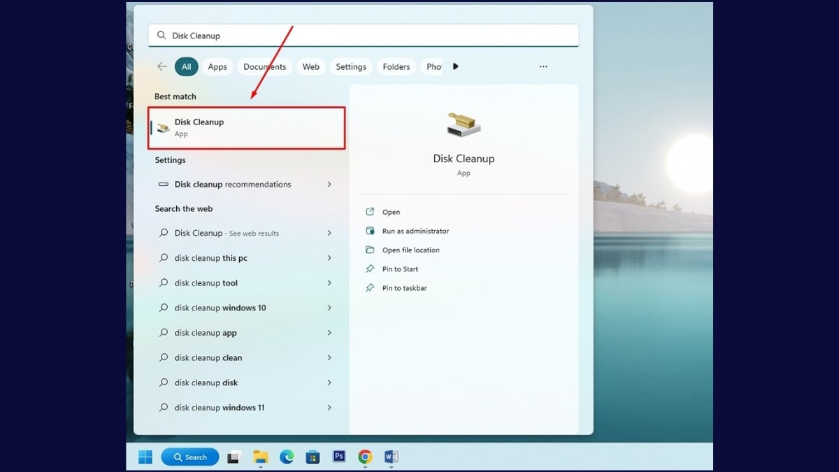Click the Open file location folder icon
Screen dimensions: 839x472
coord(370,250)
